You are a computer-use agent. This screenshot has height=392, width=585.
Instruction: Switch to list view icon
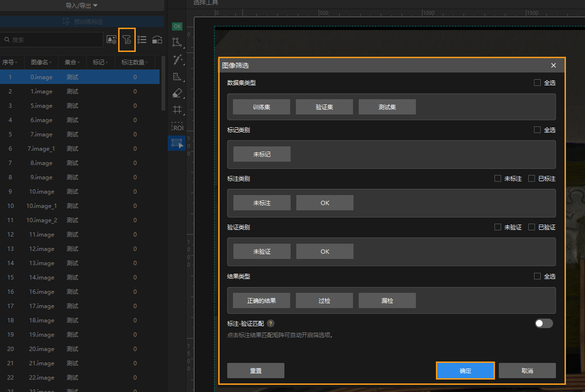(142, 40)
